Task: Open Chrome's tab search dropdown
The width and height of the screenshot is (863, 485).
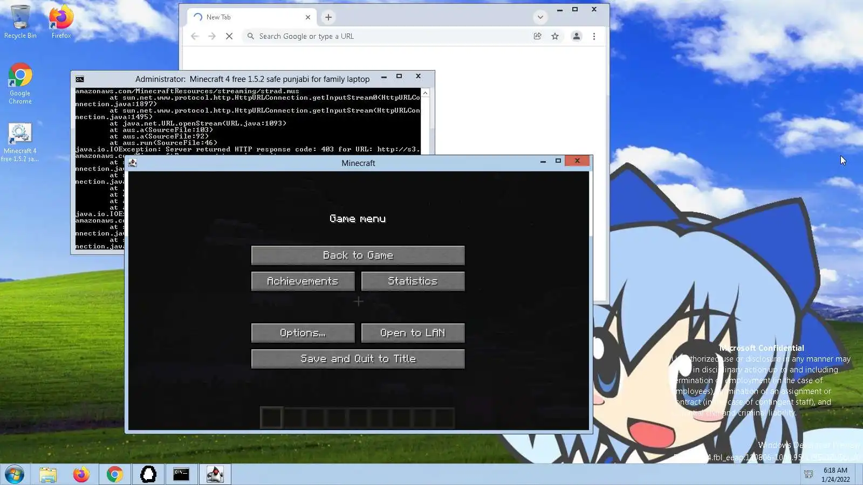Action: coord(540,17)
